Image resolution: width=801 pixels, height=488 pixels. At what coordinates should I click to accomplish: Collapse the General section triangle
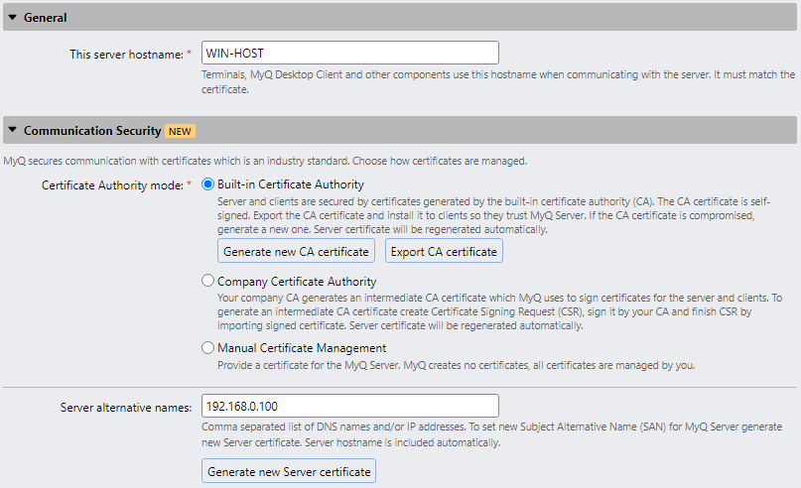click(13, 17)
